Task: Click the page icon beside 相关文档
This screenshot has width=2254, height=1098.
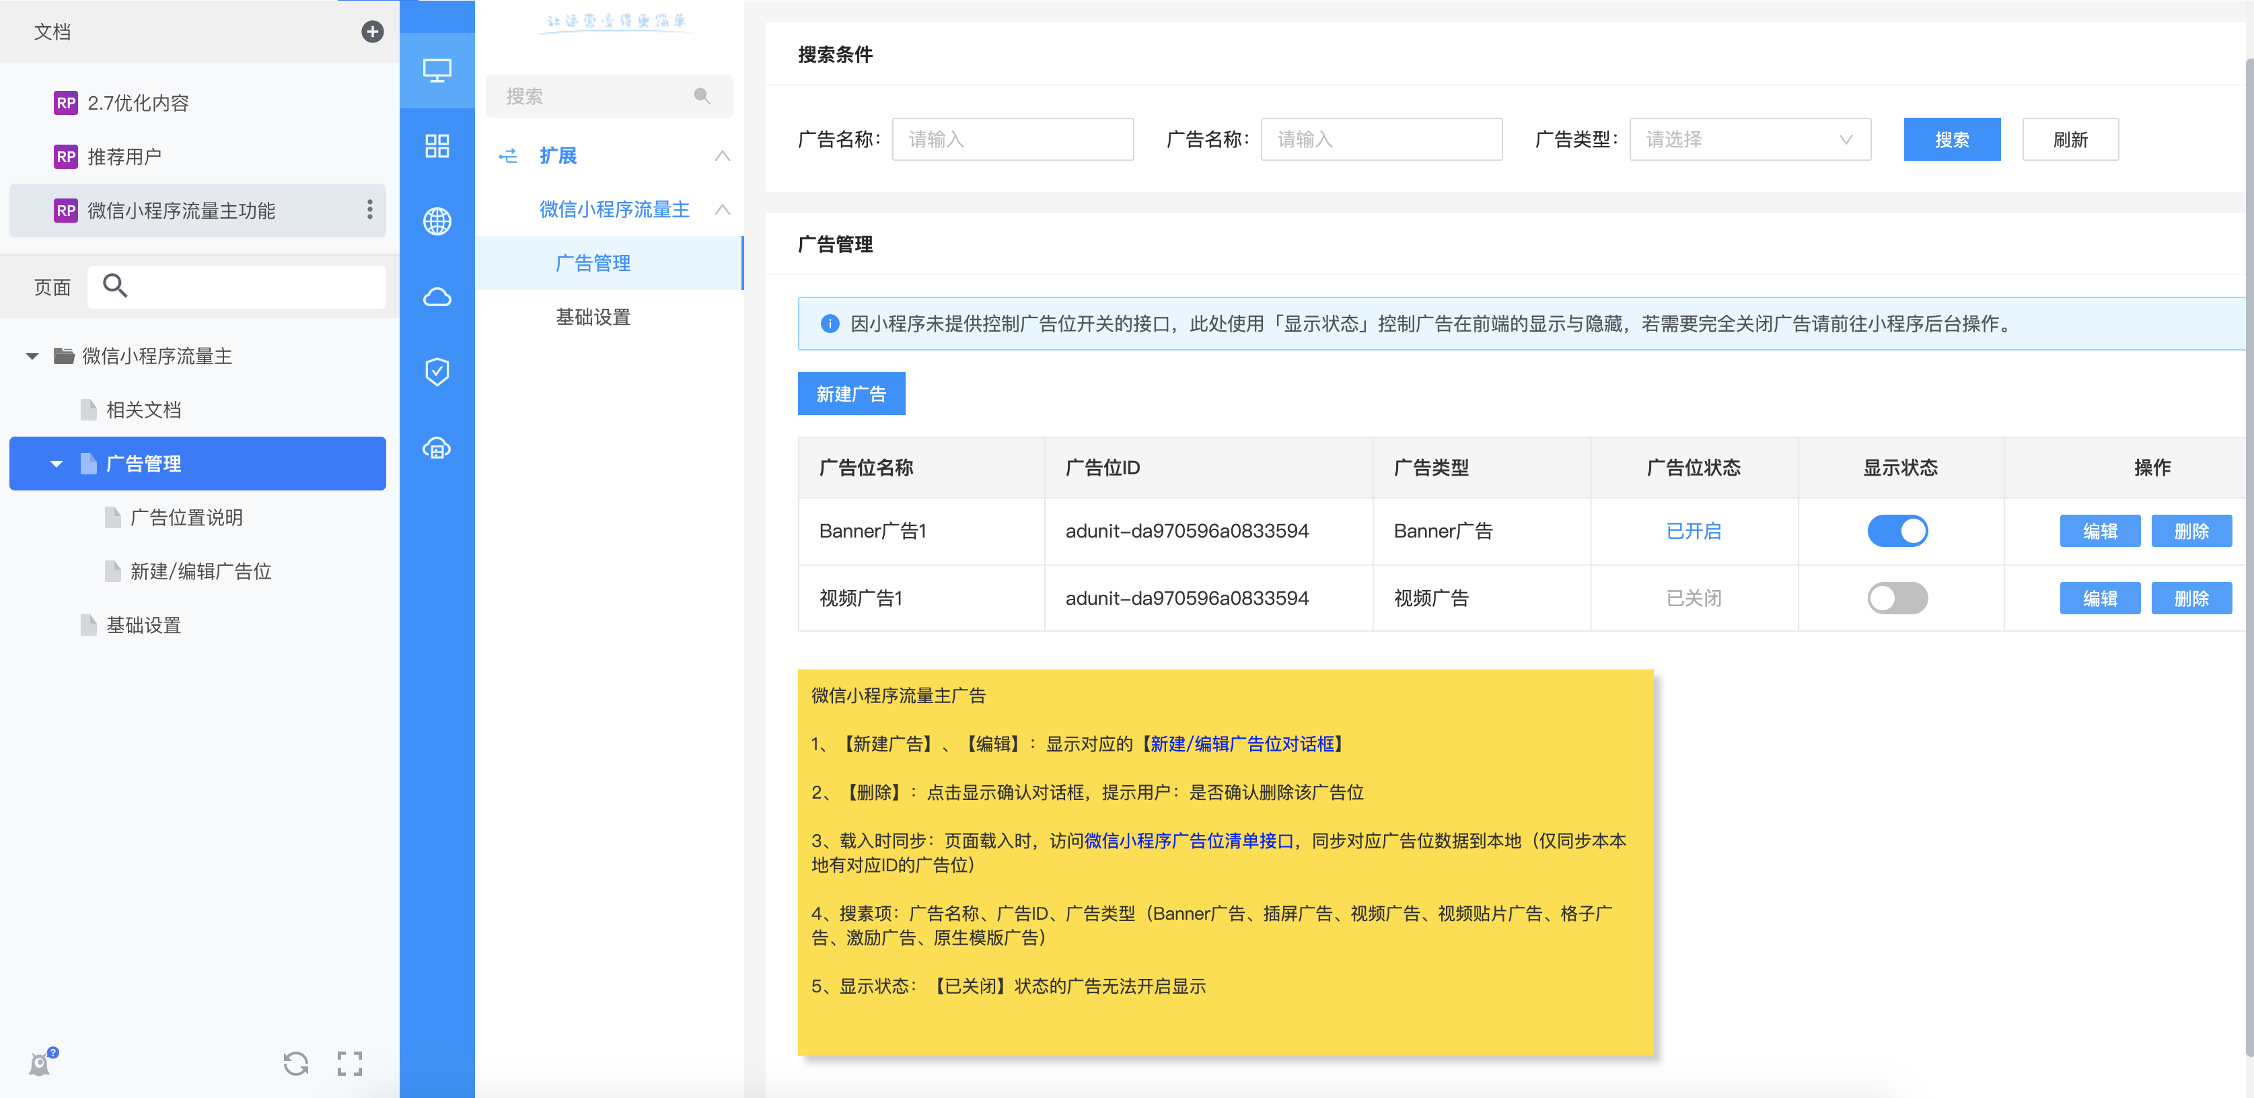Action: [x=87, y=410]
